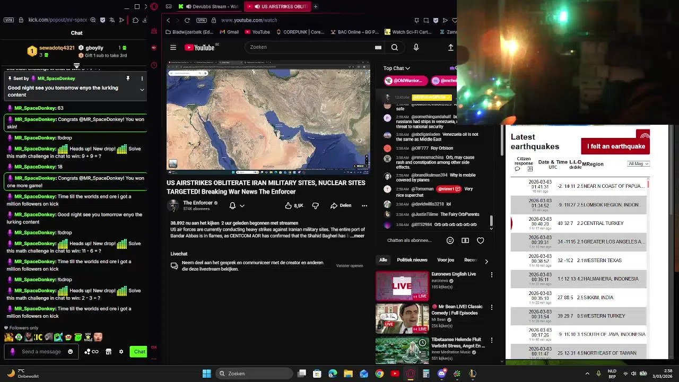Options menu for Mr Bean LIVE video
The height and width of the screenshot is (382, 679).
(x=491, y=307)
